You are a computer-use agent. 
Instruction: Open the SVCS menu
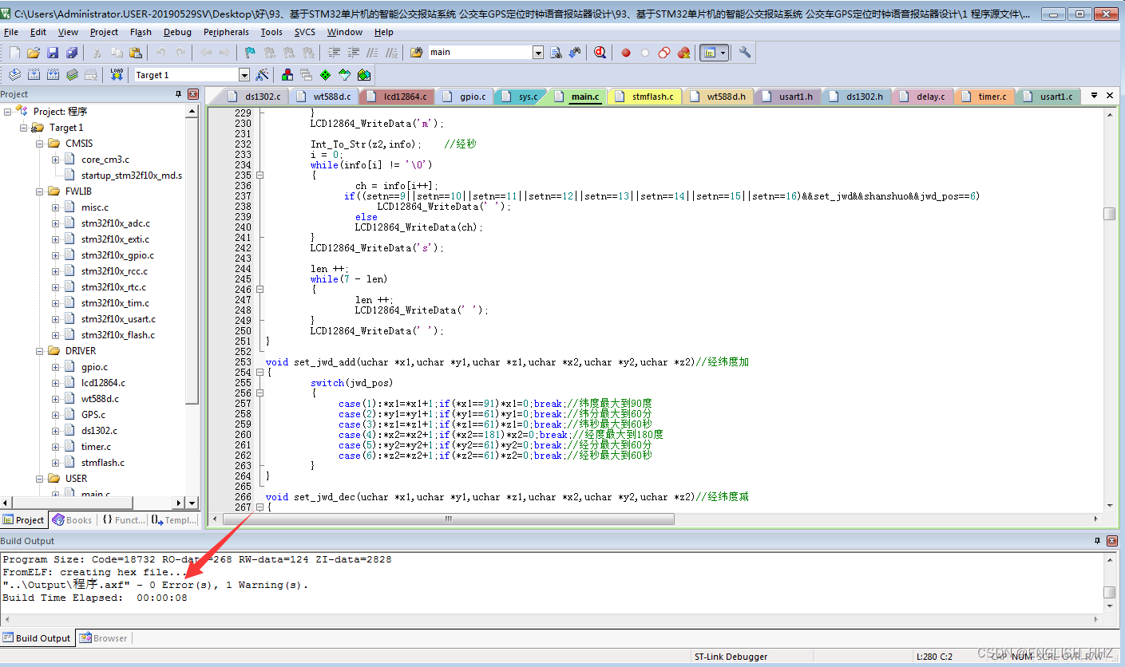click(x=305, y=32)
